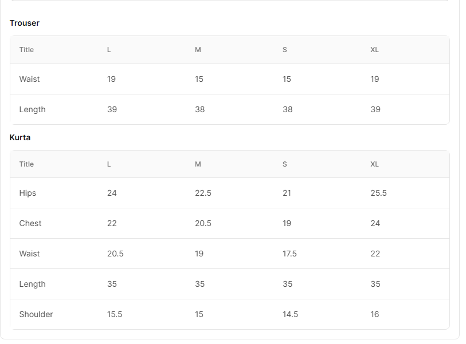Click the Hips S value 21
This screenshot has height=344, width=466.
[x=287, y=193]
